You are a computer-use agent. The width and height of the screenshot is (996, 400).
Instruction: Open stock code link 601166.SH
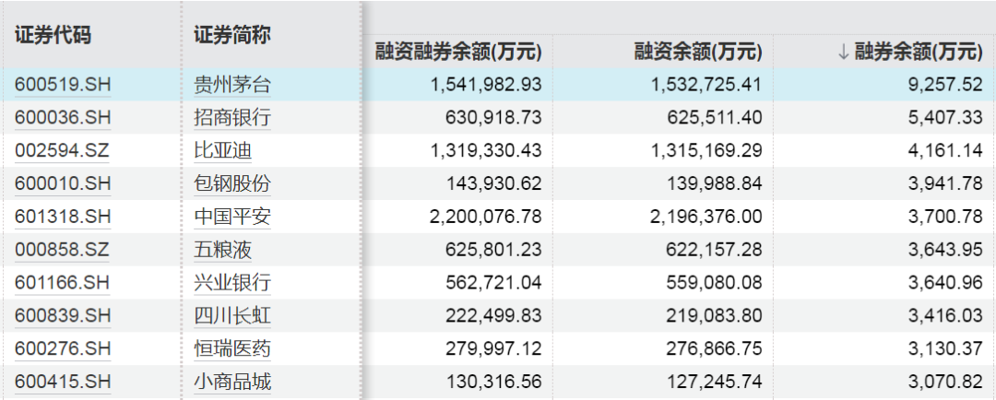coord(63,283)
